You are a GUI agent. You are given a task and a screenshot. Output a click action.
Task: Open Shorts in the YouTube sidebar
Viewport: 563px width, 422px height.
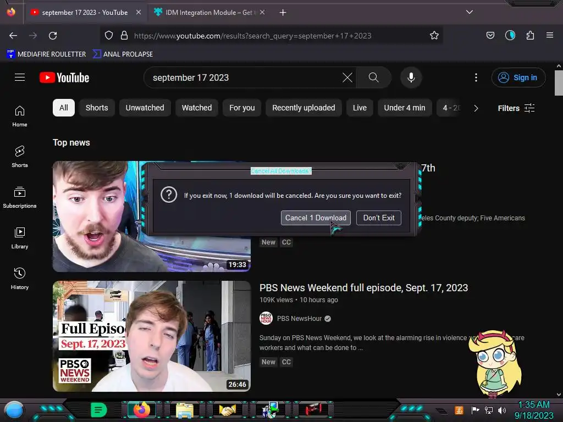(20, 157)
